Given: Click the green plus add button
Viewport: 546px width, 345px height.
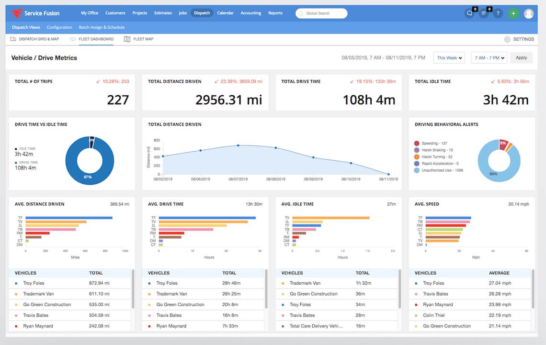Looking at the screenshot, I should (513, 13).
